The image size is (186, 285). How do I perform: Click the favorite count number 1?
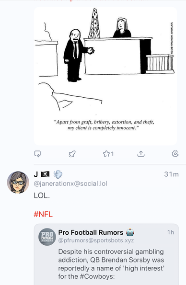coord(113,154)
